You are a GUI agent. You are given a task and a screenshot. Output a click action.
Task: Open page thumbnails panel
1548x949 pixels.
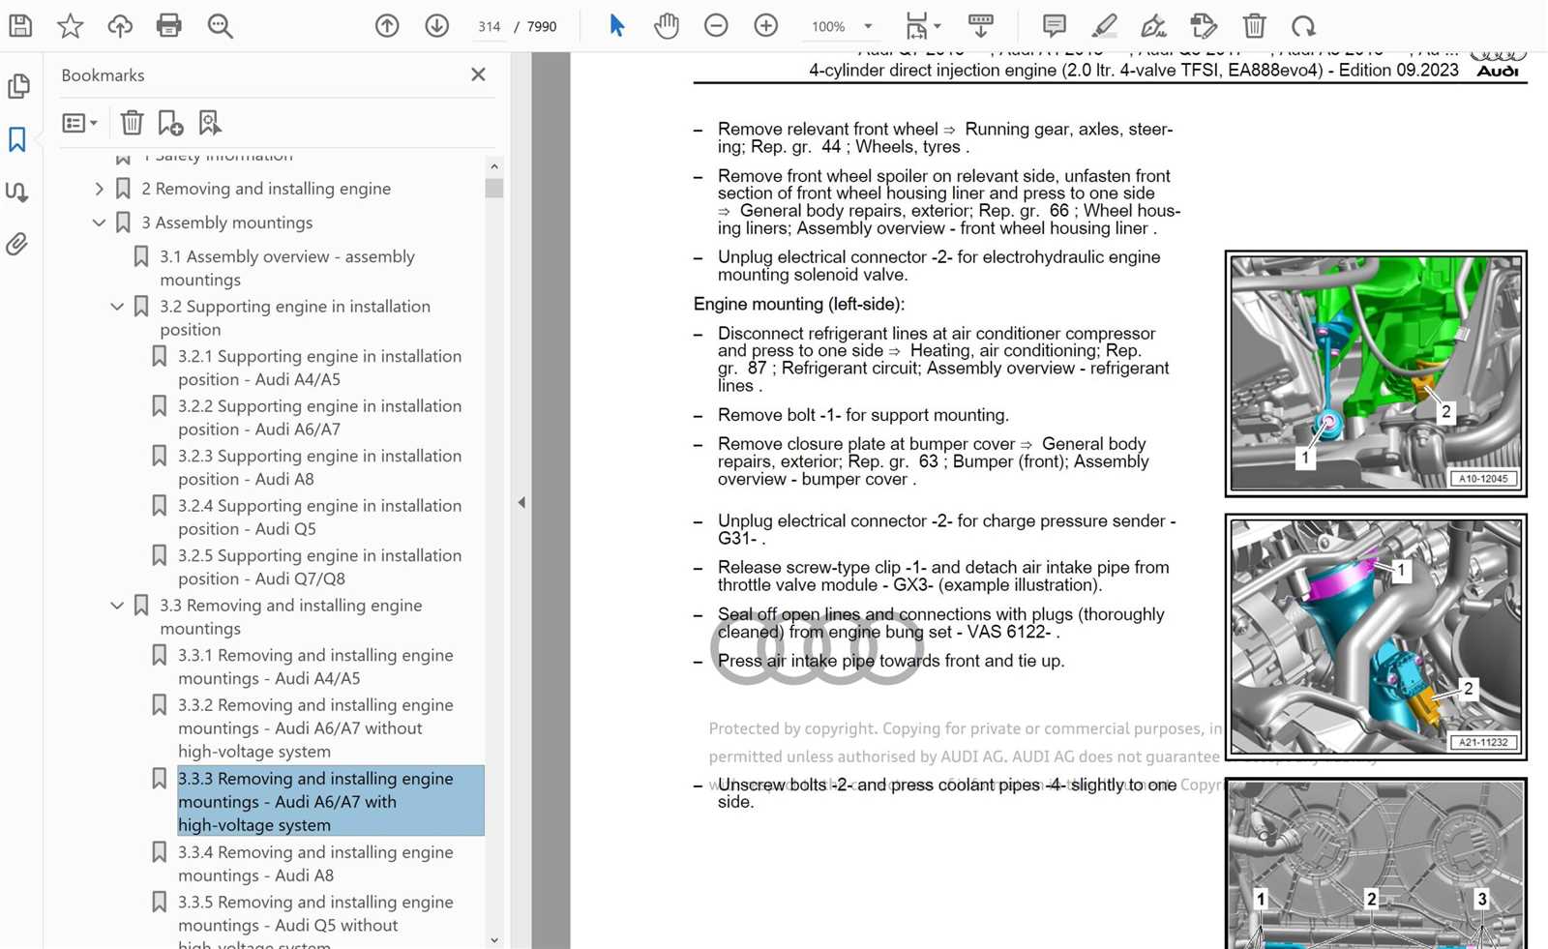pos(18,86)
